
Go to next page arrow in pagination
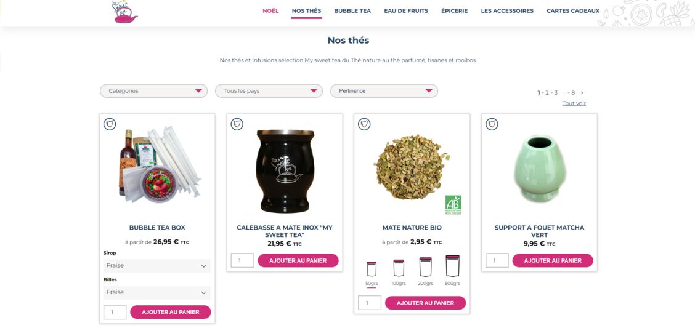pos(582,92)
